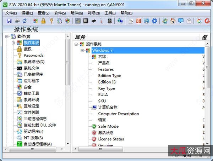Collapse the 软件(S) root tree node
The height and width of the screenshot is (161, 213).
point(7,36)
